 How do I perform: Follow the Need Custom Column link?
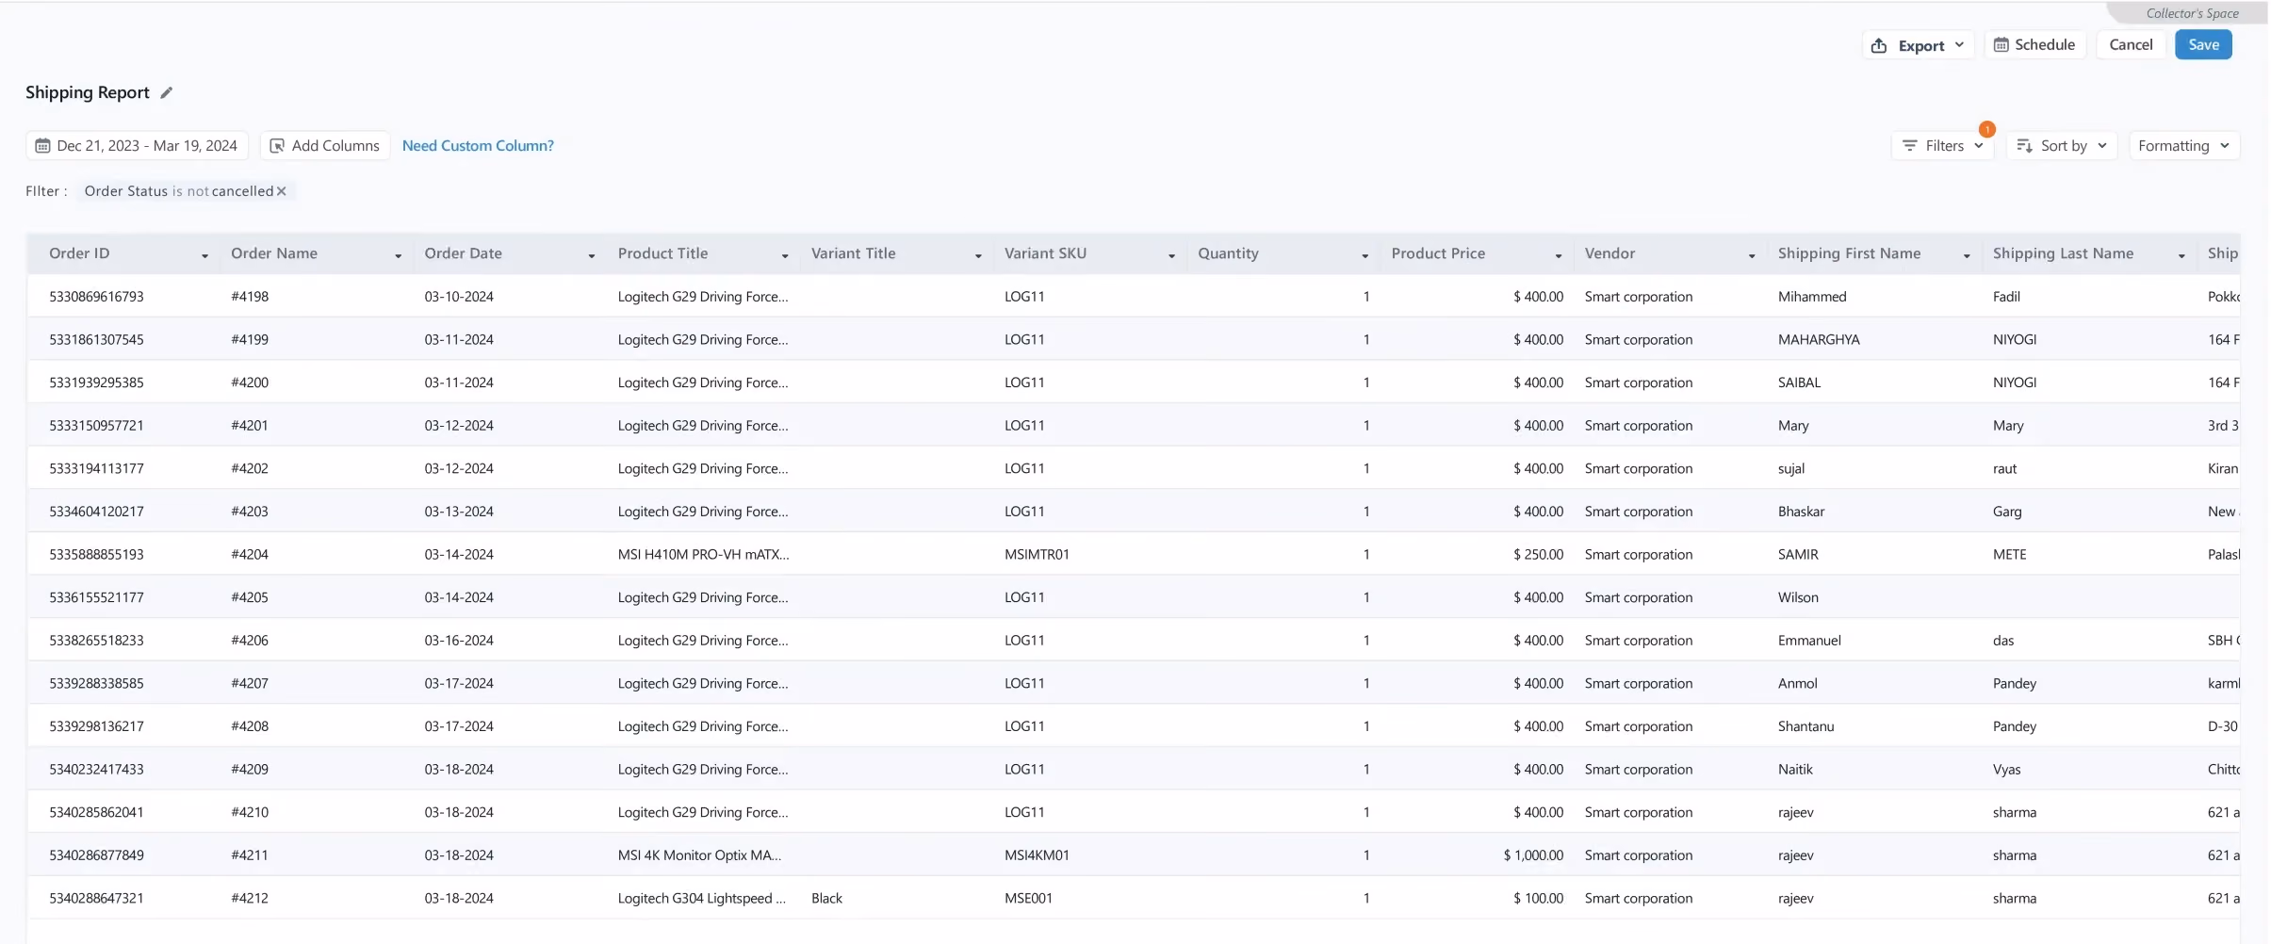point(478,146)
